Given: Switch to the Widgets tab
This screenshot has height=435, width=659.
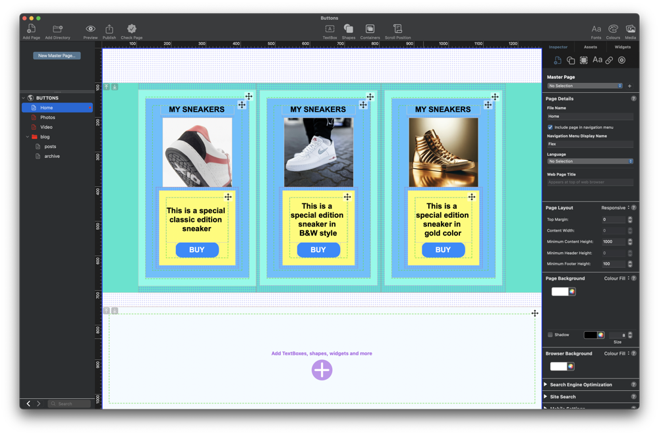Looking at the screenshot, I should coord(623,47).
